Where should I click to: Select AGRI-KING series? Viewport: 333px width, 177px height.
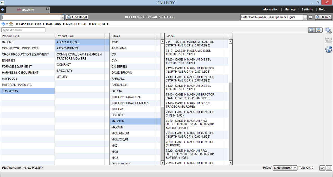pos(135,48)
